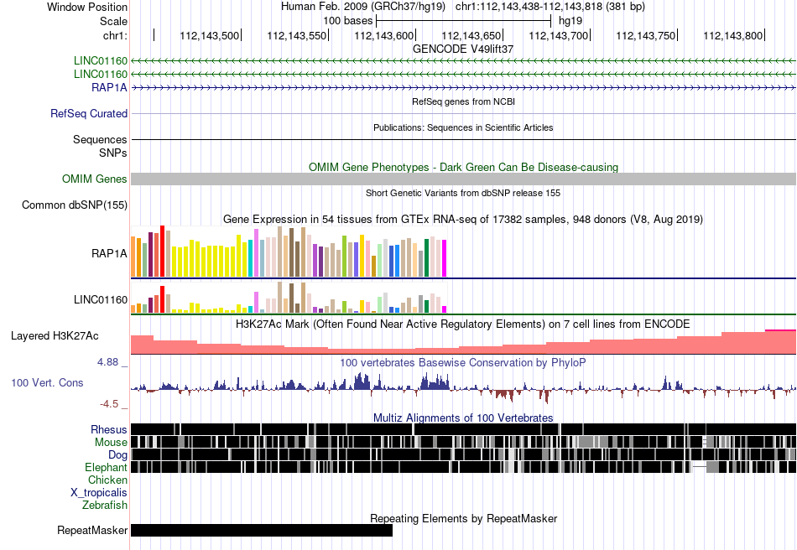Click the RAP1A GTEx expression label

[x=109, y=253]
